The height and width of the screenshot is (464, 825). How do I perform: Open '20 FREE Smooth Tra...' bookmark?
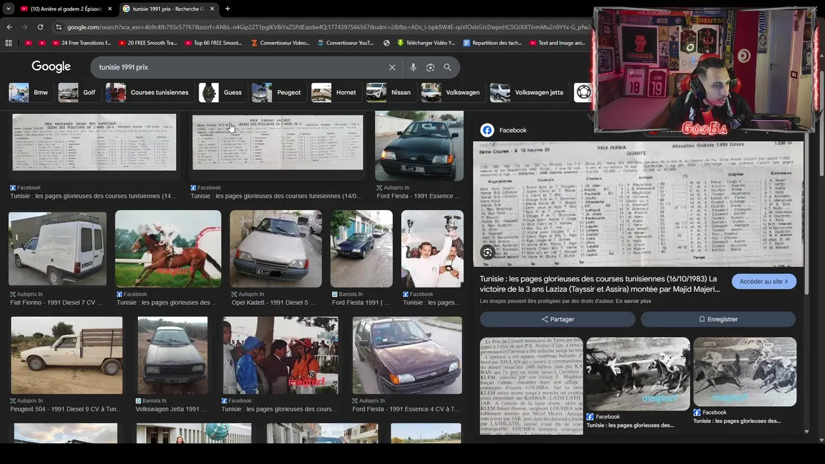click(147, 43)
